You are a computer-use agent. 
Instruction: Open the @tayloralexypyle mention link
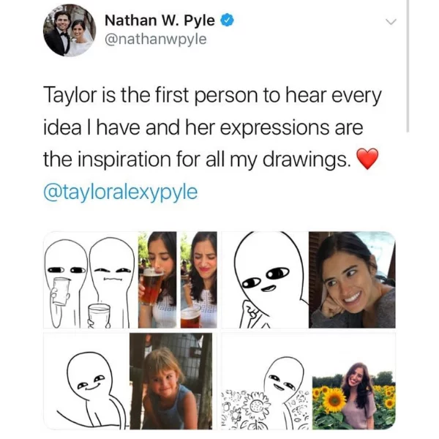point(121,192)
